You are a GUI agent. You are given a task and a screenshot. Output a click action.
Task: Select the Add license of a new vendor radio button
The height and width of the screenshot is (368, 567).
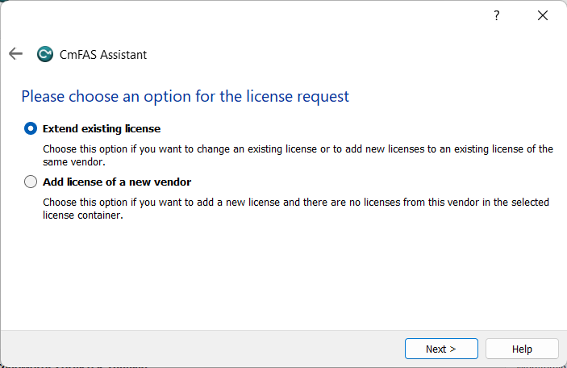point(31,182)
